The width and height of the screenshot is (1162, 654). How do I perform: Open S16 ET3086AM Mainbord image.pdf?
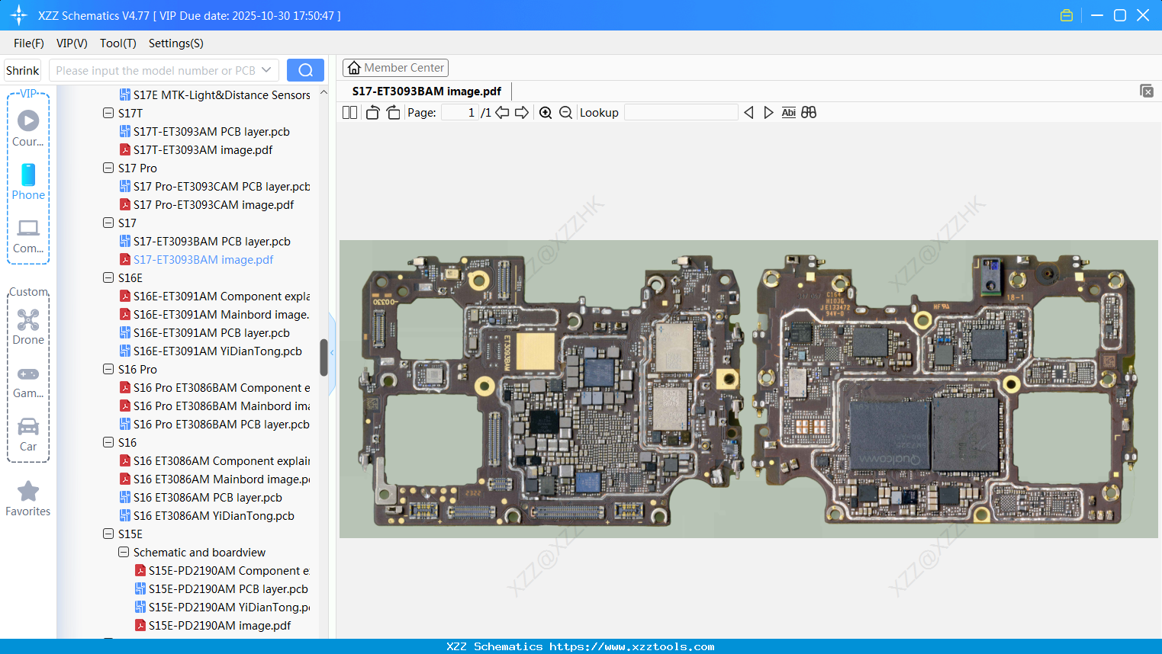(x=217, y=479)
